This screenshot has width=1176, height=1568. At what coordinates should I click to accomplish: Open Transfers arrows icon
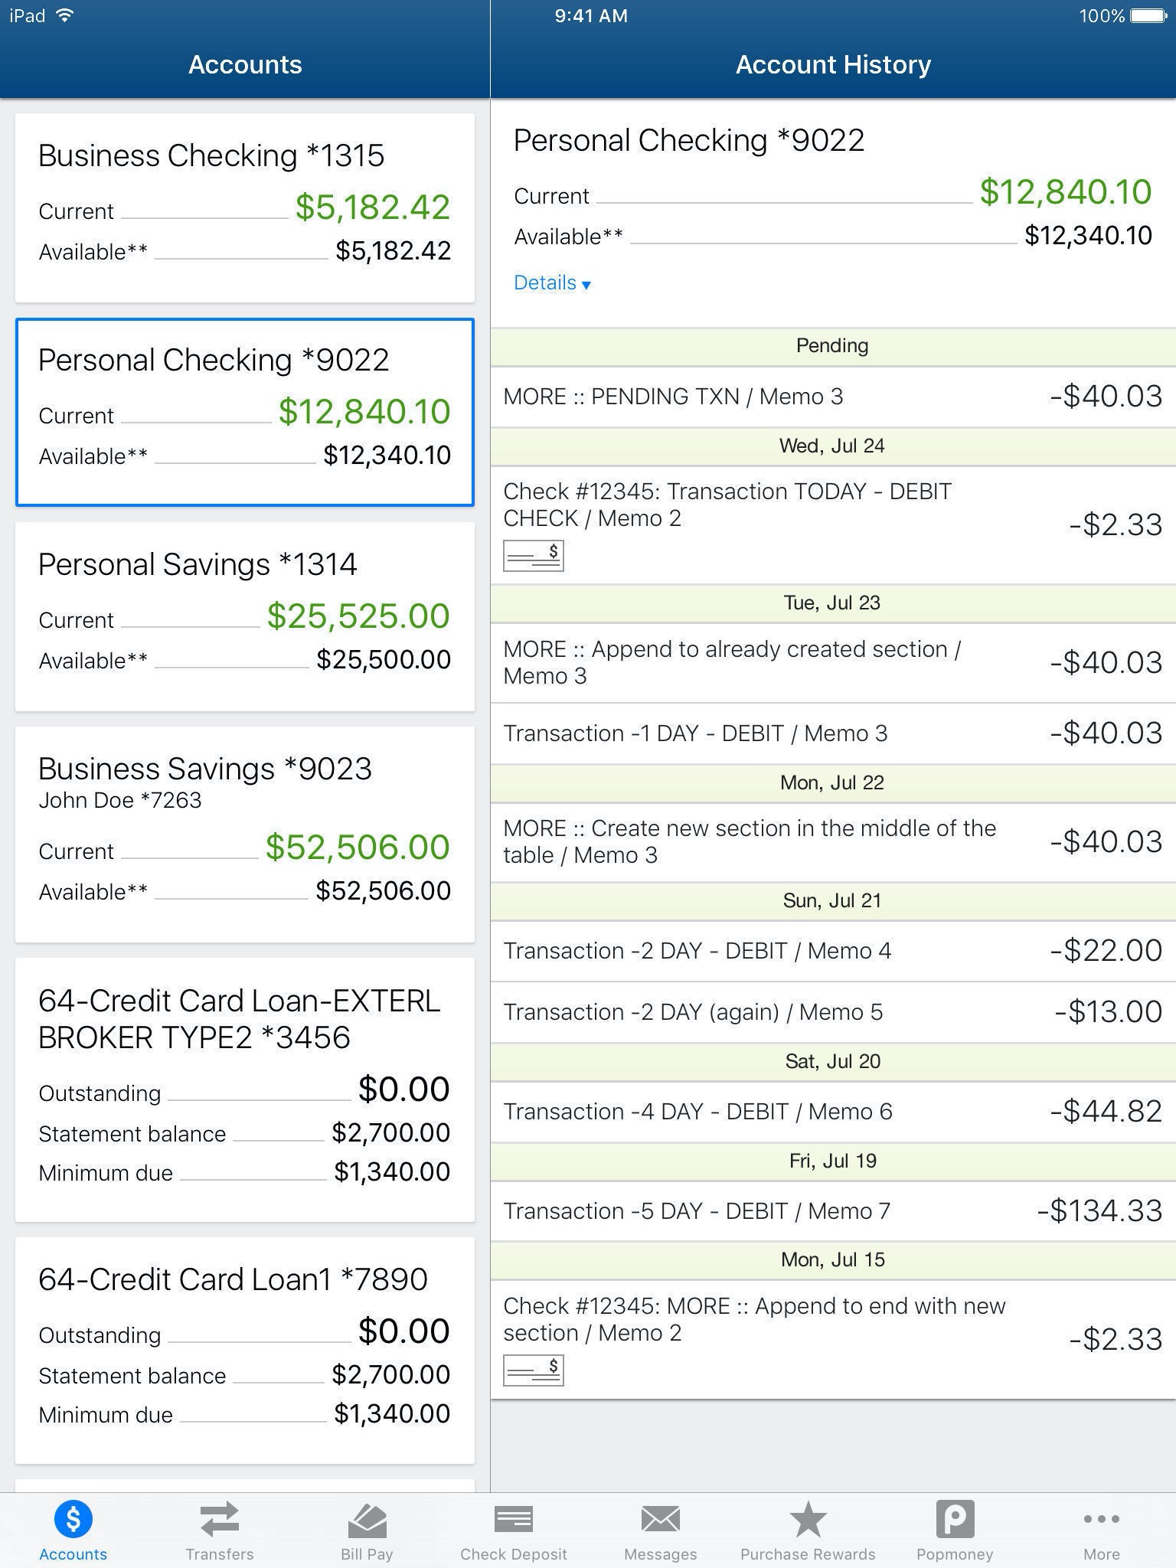click(220, 1521)
